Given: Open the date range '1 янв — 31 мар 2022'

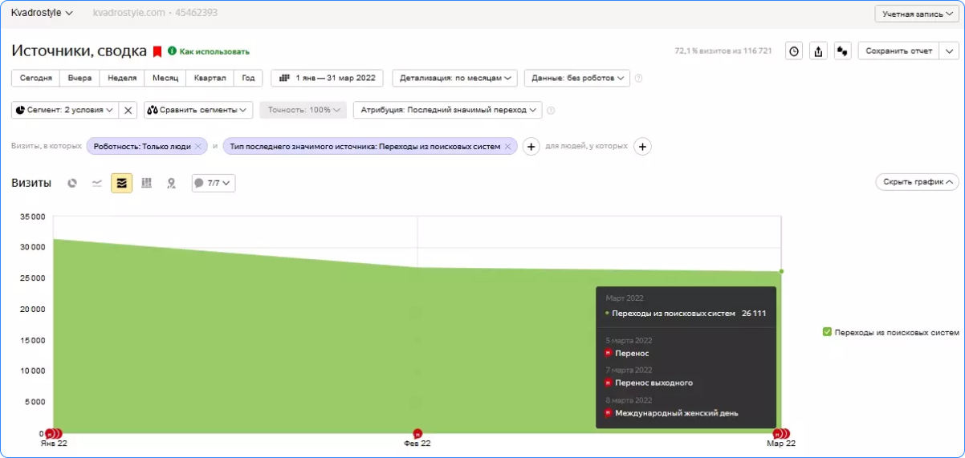Looking at the screenshot, I should pyautogui.click(x=328, y=78).
